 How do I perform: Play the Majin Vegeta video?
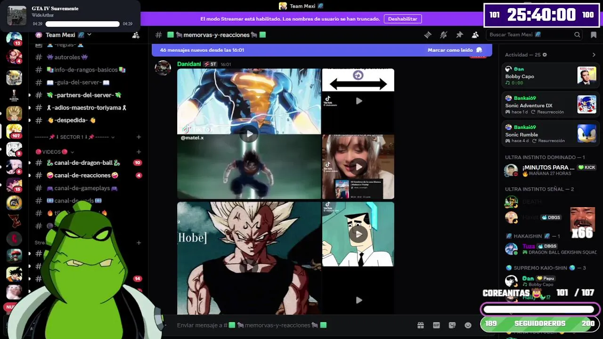(x=249, y=267)
